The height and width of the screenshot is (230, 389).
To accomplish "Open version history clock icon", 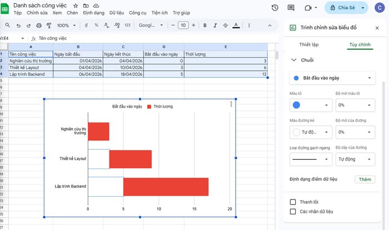I will 275,8.
